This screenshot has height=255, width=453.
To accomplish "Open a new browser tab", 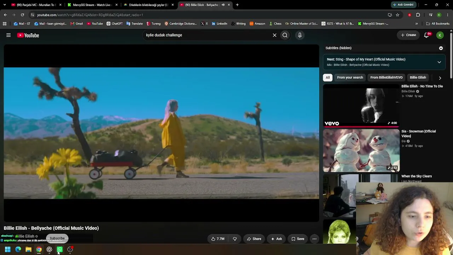I will pyautogui.click(x=237, y=5).
